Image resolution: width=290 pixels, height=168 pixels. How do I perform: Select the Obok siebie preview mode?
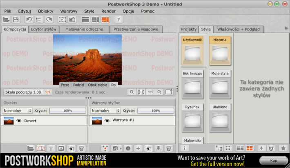pos(98,85)
